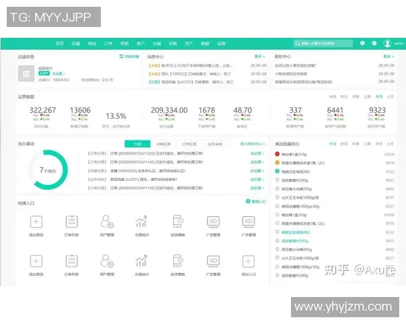Click 添加商品 plus icon in first shortcut row
The width and height of the screenshot is (406, 324).
37,221
